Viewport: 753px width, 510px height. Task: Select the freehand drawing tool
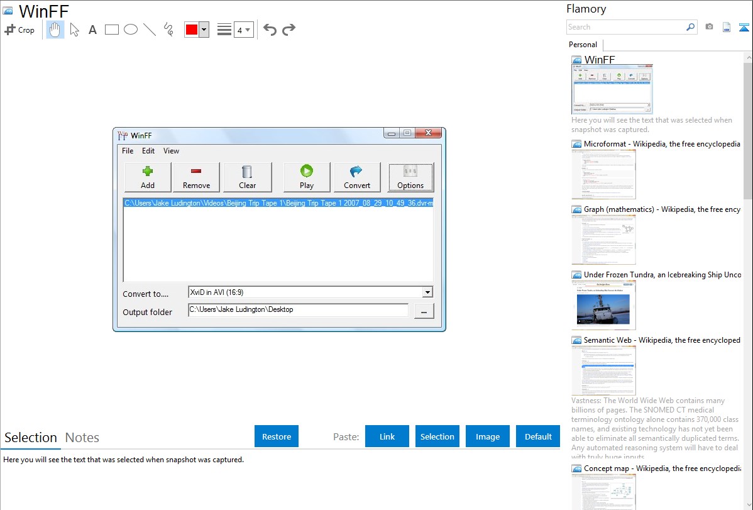click(x=168, y=30)
